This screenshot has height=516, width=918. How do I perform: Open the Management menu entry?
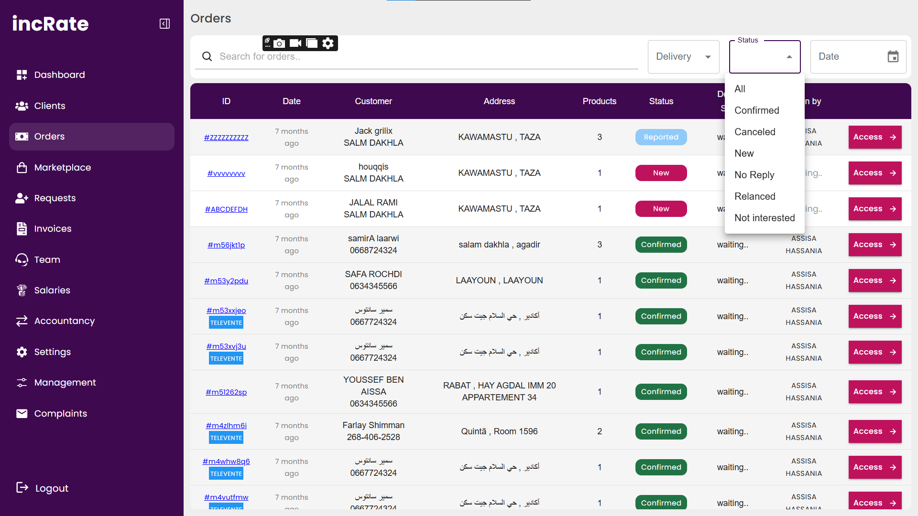(65, 382)
